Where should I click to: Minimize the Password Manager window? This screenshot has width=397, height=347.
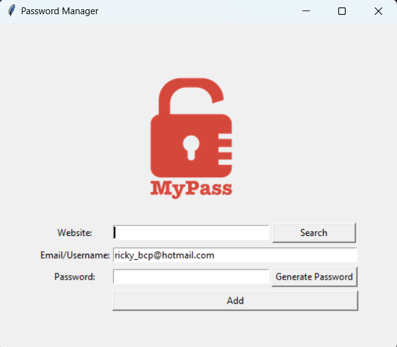coord(306,11)
